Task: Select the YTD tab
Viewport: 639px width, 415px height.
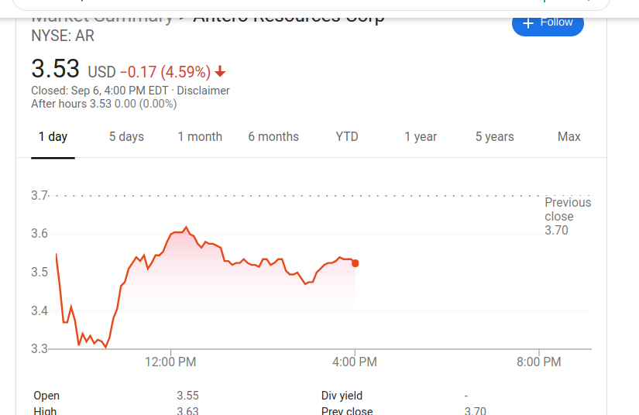Action: tap(347, 137)
